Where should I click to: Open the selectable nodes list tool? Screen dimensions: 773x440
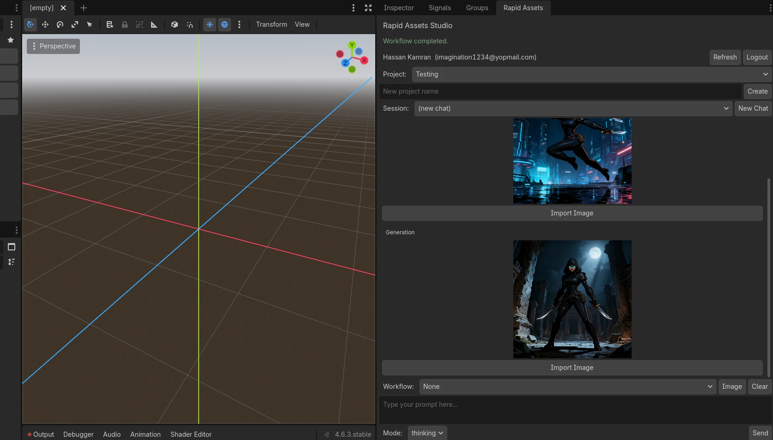pos(110,24)
